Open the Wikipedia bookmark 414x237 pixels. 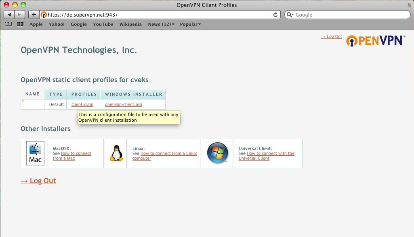point(130,24)
